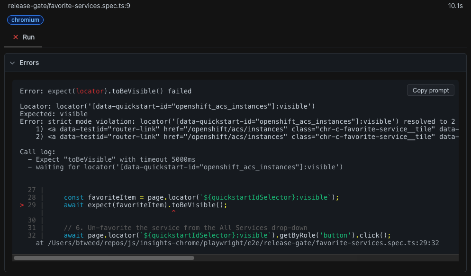Viewport: 471px width, 276px height.
Task: Click the 'Expected: visible' line
Action: pos(54,114)
